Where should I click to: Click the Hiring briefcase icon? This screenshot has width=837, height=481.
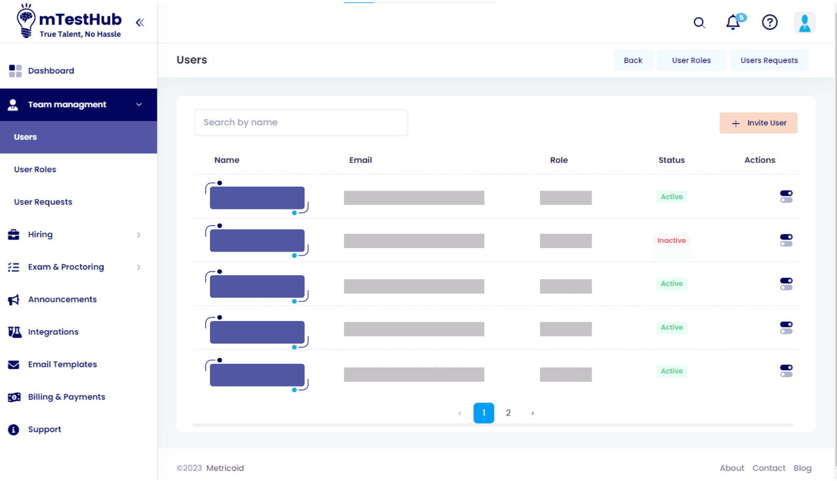click(14, 234)
